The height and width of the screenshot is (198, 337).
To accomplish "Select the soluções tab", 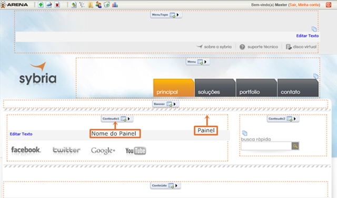I will (x=215, y=88).
